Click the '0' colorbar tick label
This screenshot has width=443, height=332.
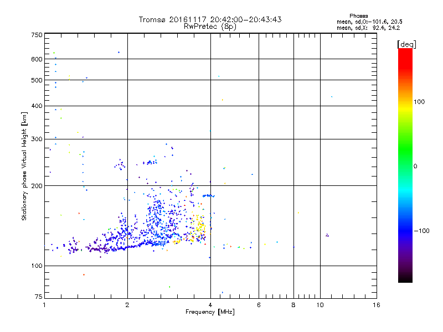(x=415, y=167)
